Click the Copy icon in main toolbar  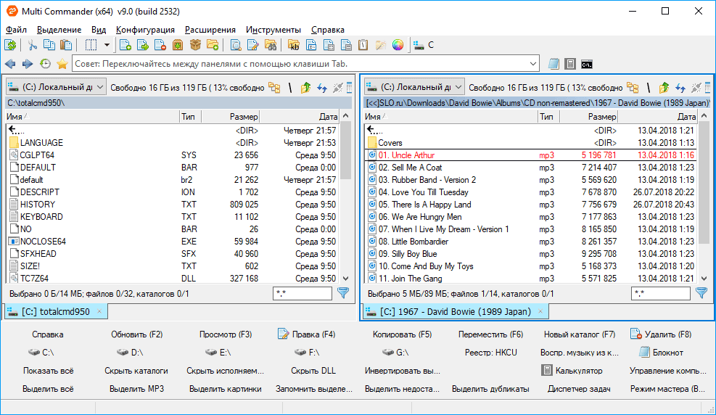[49, 45]
